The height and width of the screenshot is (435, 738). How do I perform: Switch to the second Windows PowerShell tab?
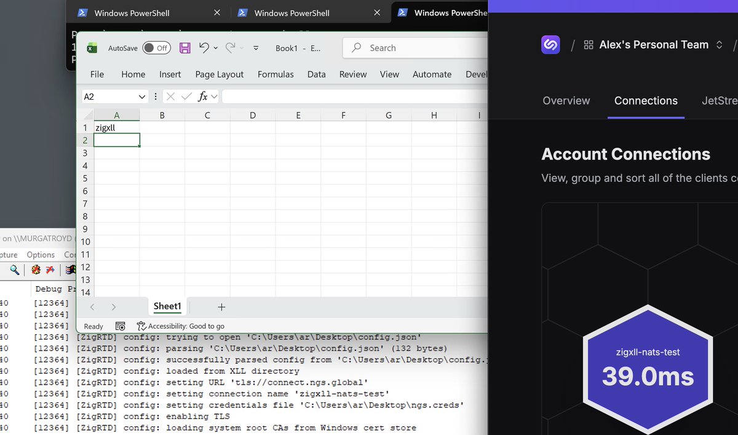point(292,13)
